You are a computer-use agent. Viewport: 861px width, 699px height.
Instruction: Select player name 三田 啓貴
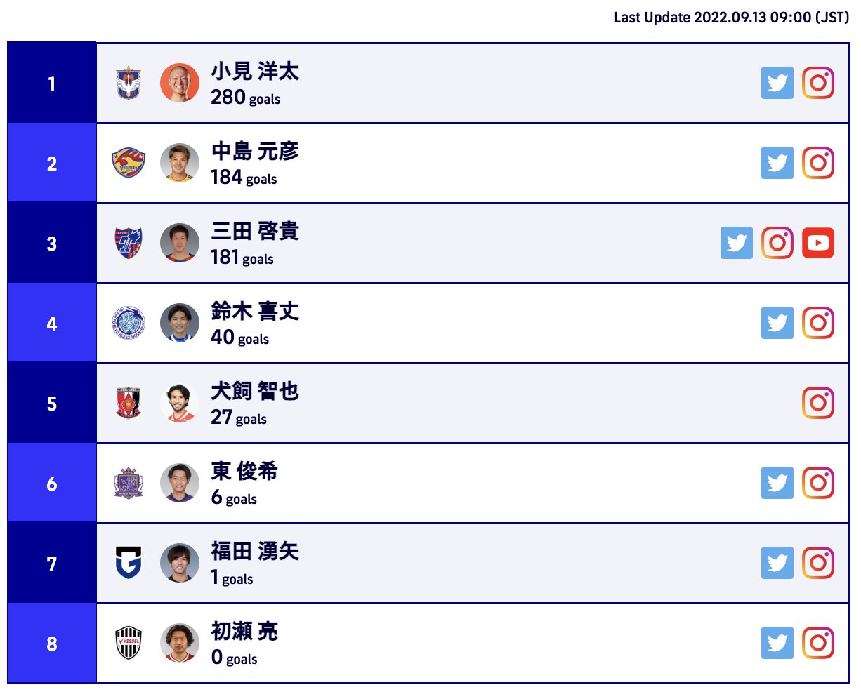coord(255,231)
